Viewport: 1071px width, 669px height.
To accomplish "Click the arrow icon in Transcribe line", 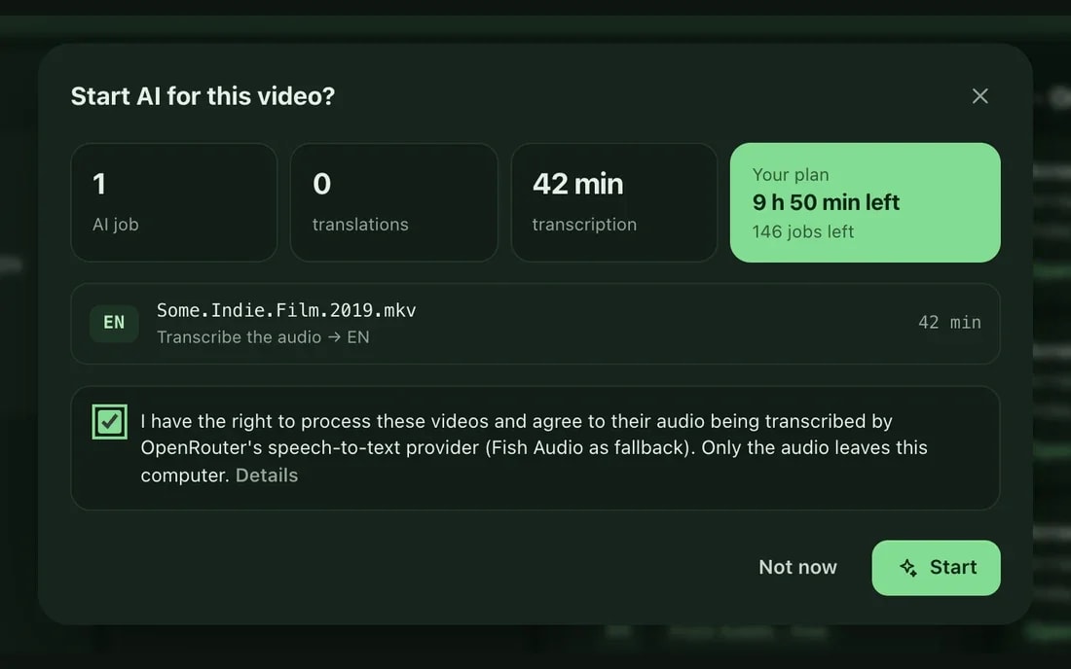I will point(334,337).
